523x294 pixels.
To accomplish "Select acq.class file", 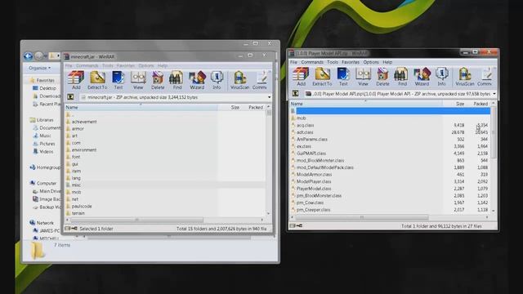I will point(305,125).
